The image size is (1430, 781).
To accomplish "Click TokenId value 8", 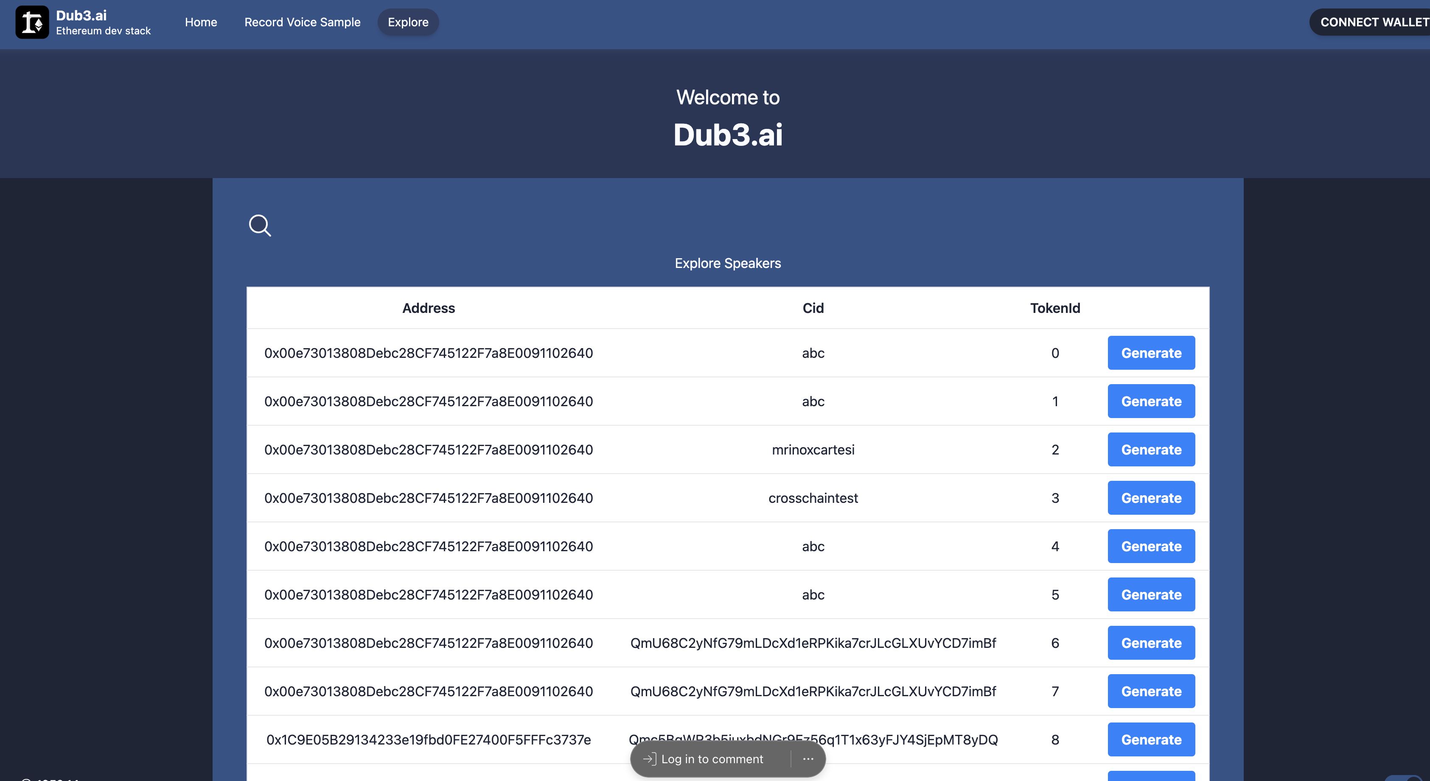I will 1055,739.
